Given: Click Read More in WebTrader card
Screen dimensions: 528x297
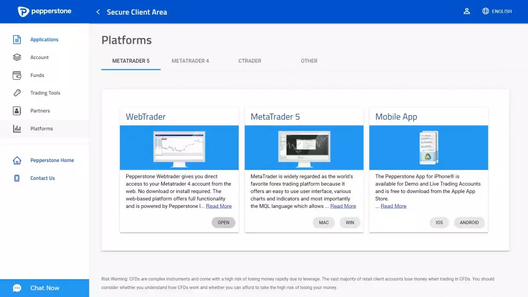Looking at the screenshot, I should click(219, 206).
